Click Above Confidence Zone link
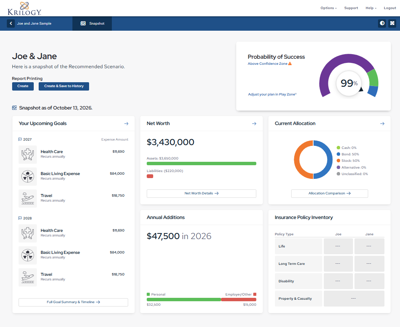This screenshot has width=400, height=327. [x=267, y=64]
